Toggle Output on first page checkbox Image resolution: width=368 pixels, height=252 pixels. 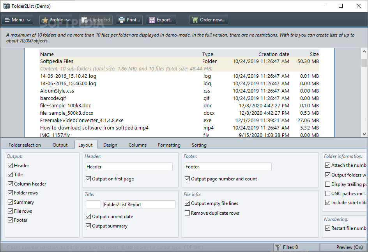(88, 179)
